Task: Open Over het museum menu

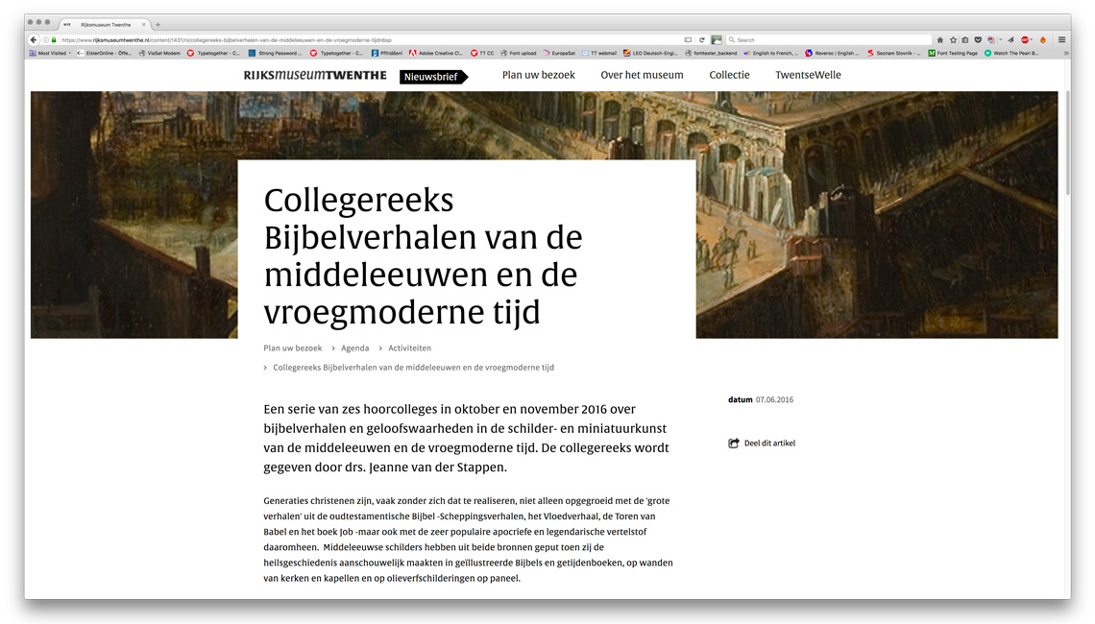Action: pos(642,75)
